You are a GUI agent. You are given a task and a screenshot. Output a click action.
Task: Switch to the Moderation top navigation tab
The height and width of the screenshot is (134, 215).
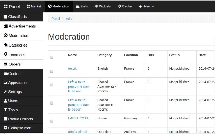[x=59, y=6]
